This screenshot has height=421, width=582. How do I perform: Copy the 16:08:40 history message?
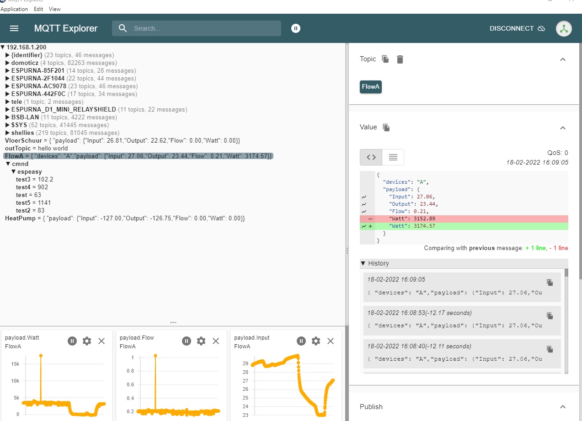click(550, 349)
